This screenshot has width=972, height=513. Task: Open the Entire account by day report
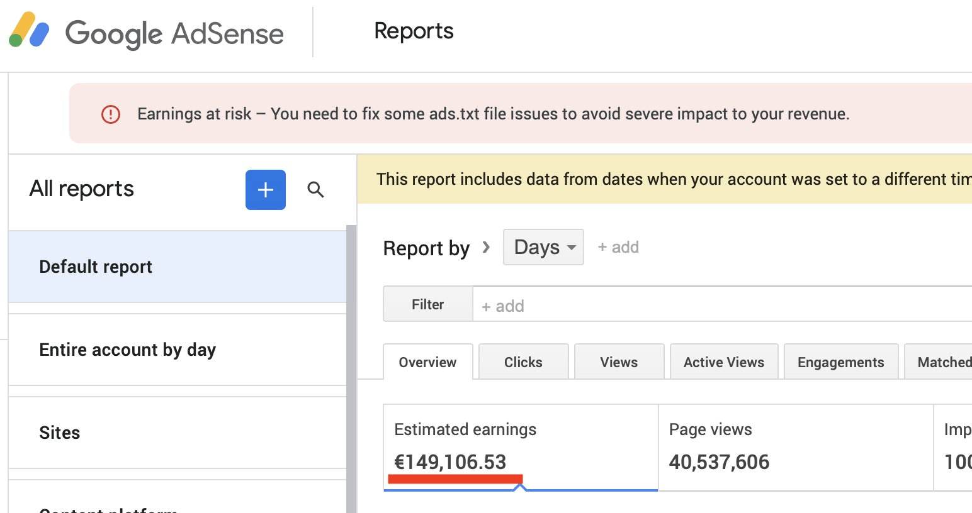[x=178, y=350]
